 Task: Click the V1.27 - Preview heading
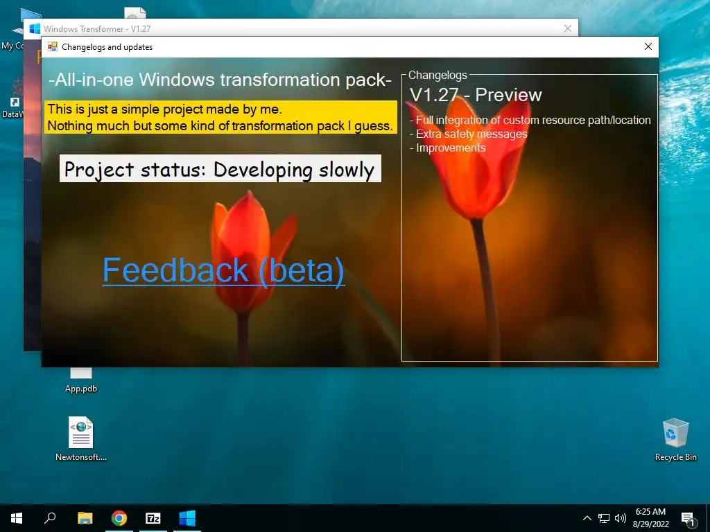476,95
